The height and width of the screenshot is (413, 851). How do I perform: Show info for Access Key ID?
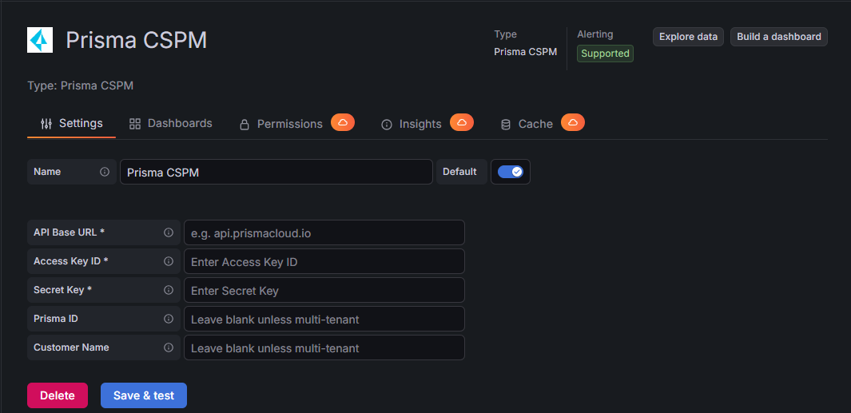(169, 261)
